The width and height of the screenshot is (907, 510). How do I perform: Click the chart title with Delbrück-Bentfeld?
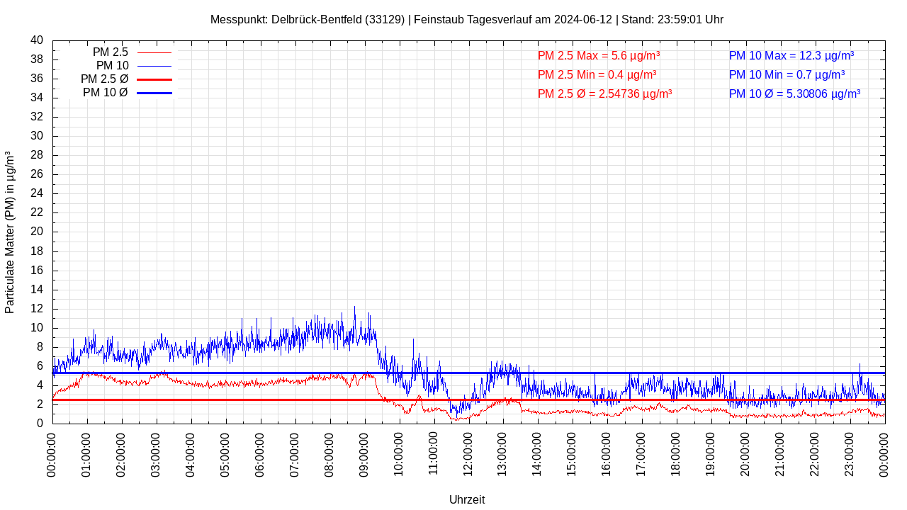click(x=466, y=20)
